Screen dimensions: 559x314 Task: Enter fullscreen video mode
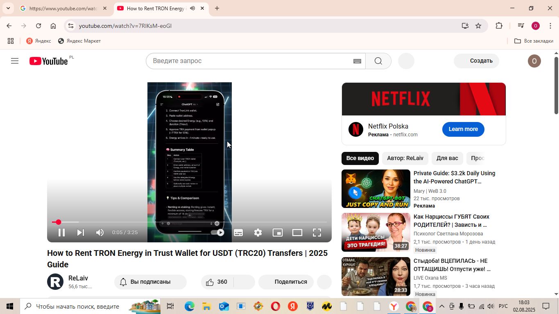pos(317,233)
